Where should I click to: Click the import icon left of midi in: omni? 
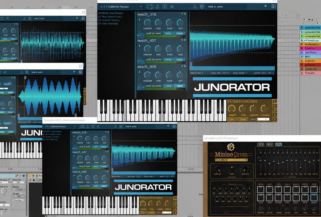point(195,6)
